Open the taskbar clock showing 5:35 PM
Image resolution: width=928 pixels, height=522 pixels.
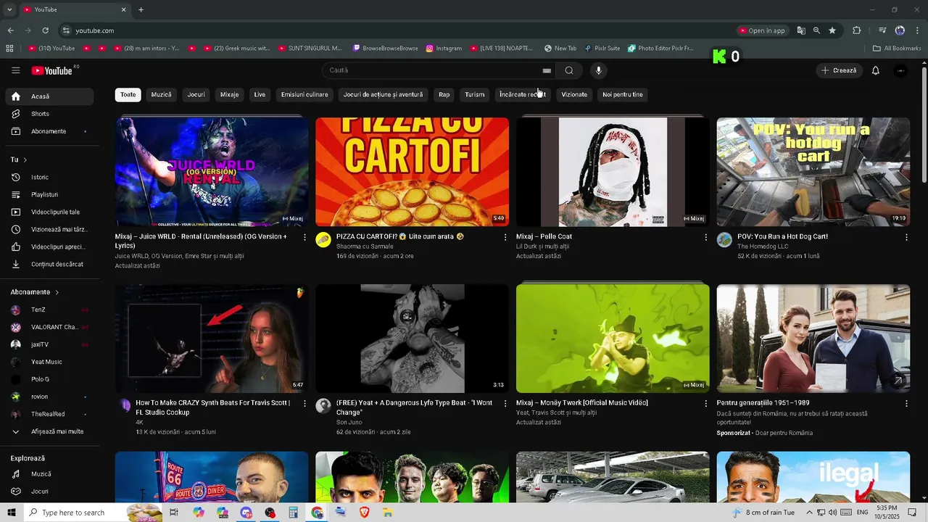point(887,513)
